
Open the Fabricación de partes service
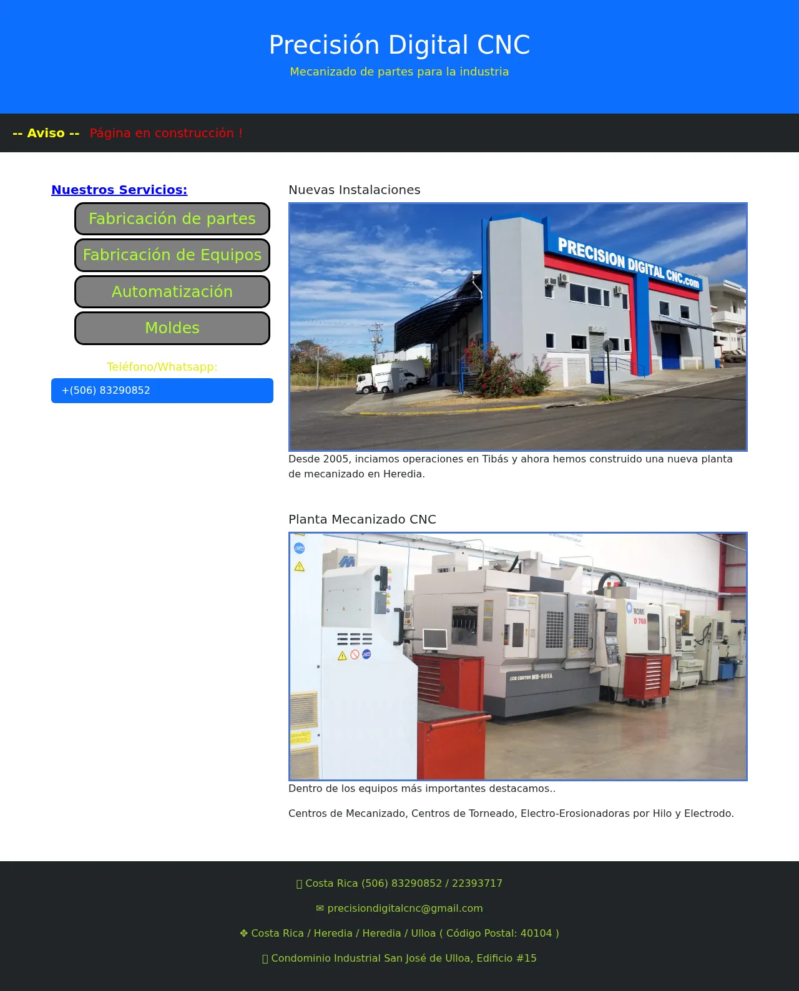pos(172,219)
